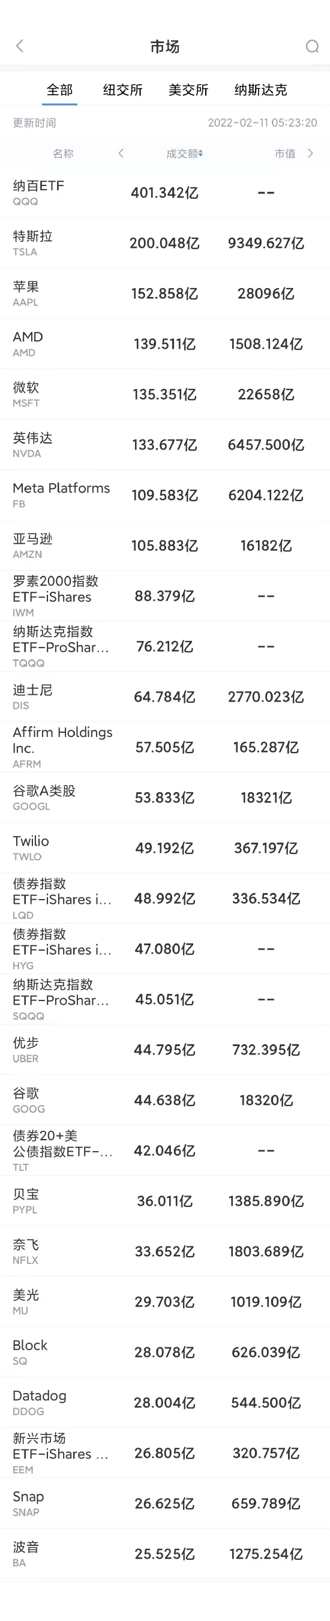Open the 苹果 AAPL stock row

[x=164, y=293]
